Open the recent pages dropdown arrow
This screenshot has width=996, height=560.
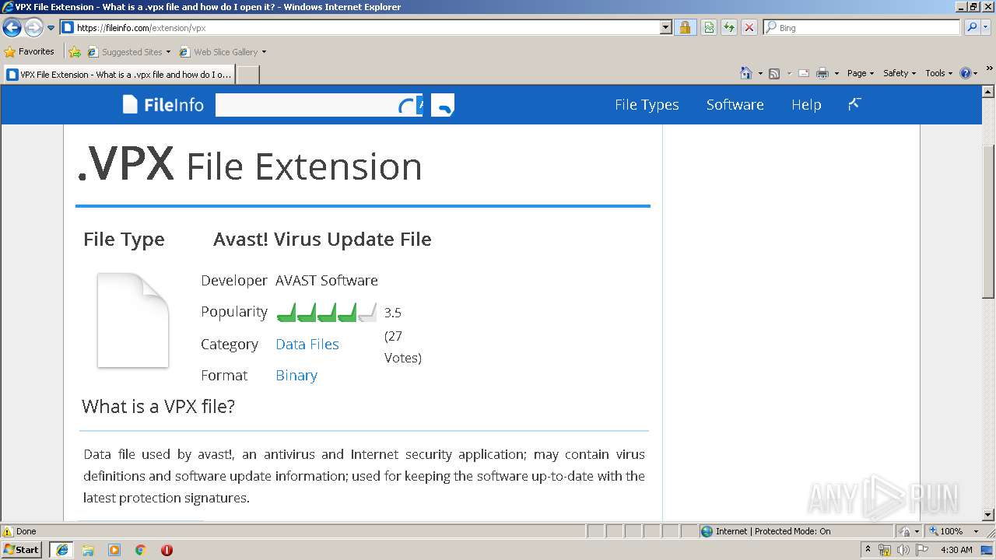click(x=51, y=28)
